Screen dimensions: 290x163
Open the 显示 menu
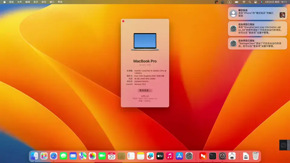(36, 2)
